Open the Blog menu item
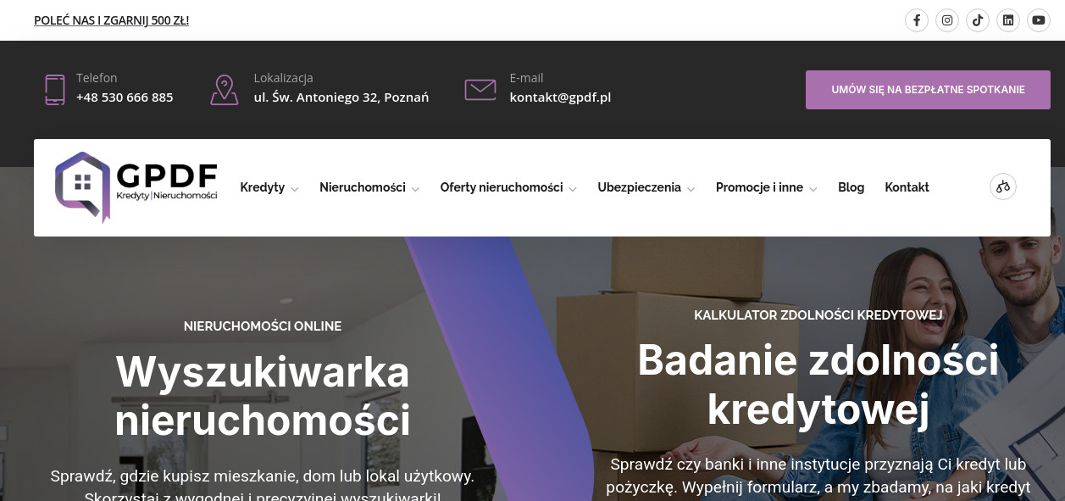 pos(851,187)
